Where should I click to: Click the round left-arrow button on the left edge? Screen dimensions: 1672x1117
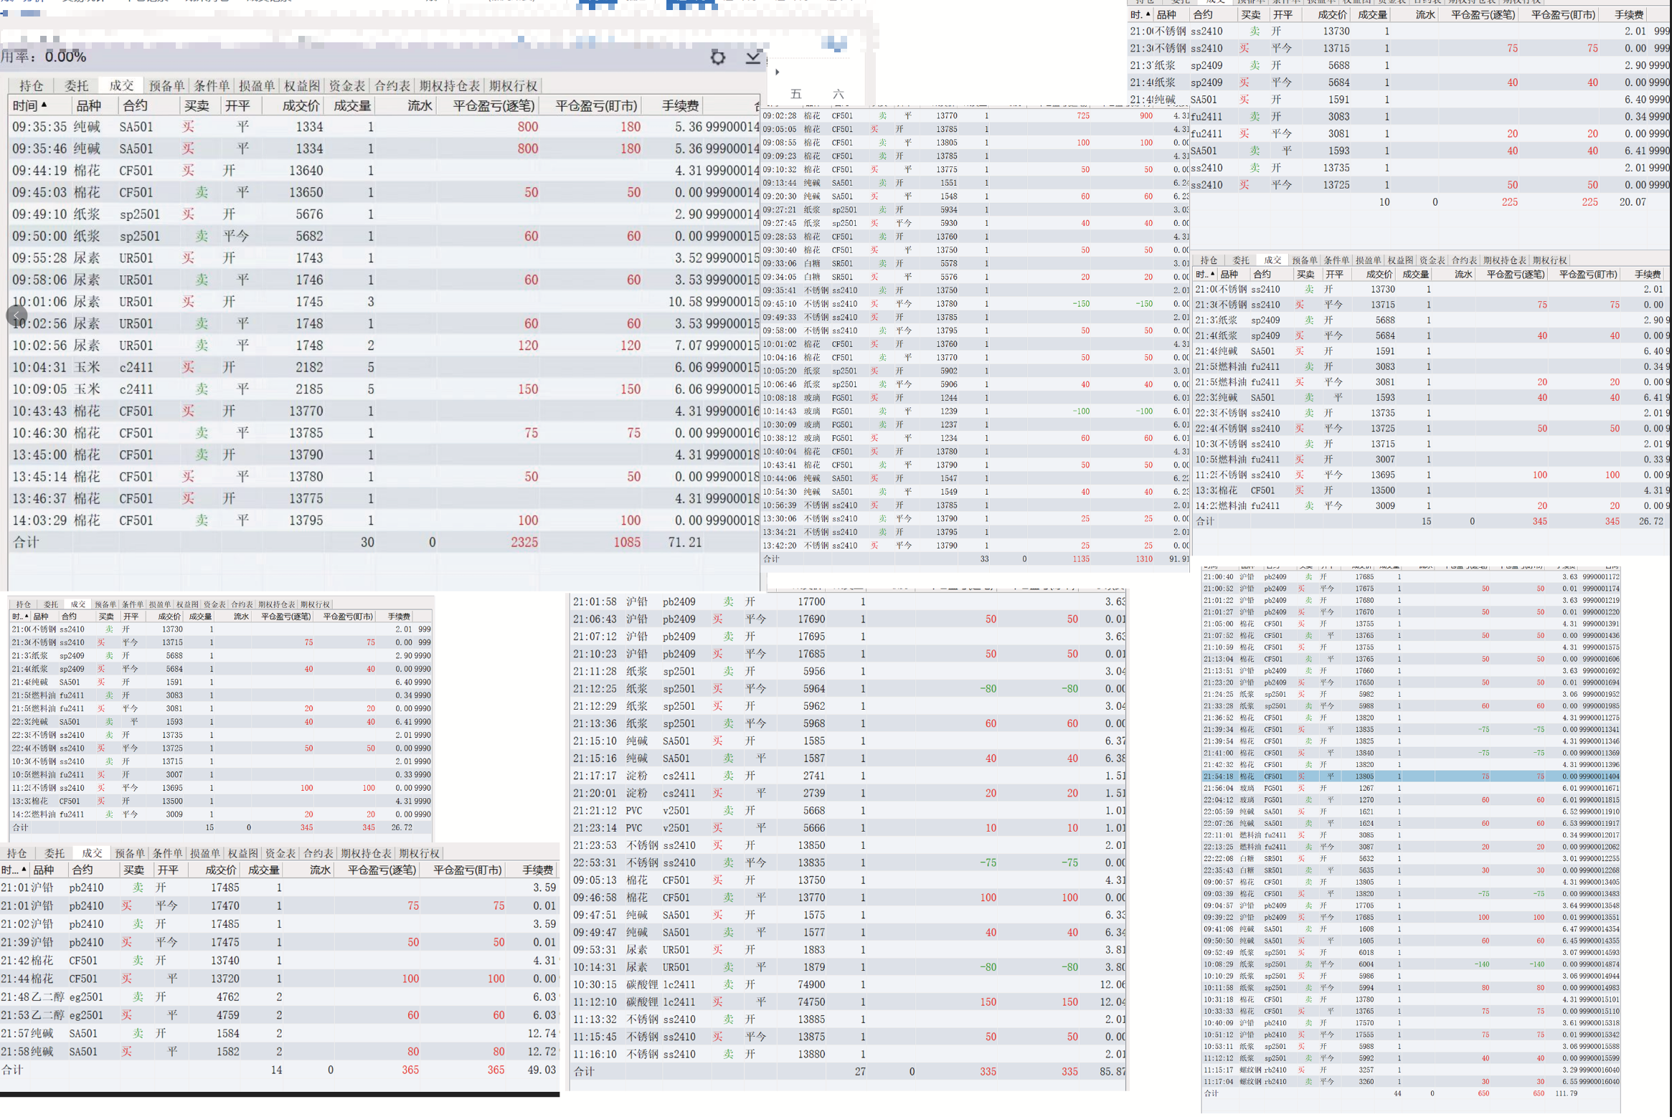16,315
